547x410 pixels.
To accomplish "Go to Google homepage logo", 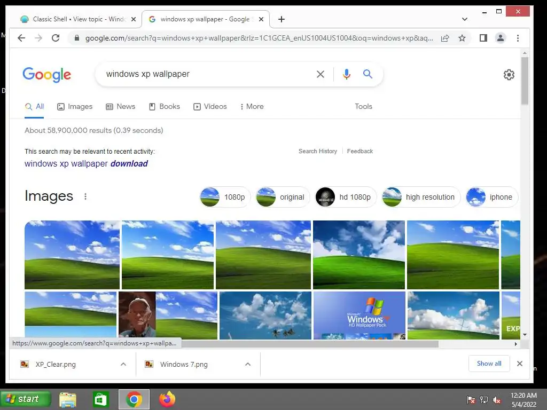I will [x=47, y=75].
